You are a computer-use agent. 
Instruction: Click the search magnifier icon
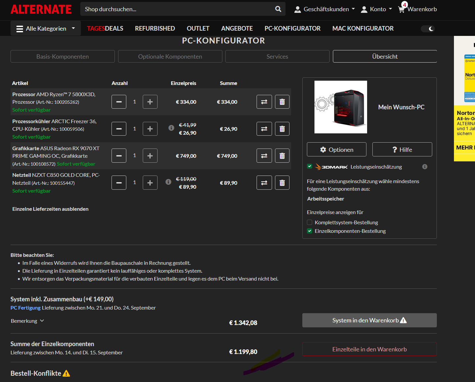[x=278, y=9]
